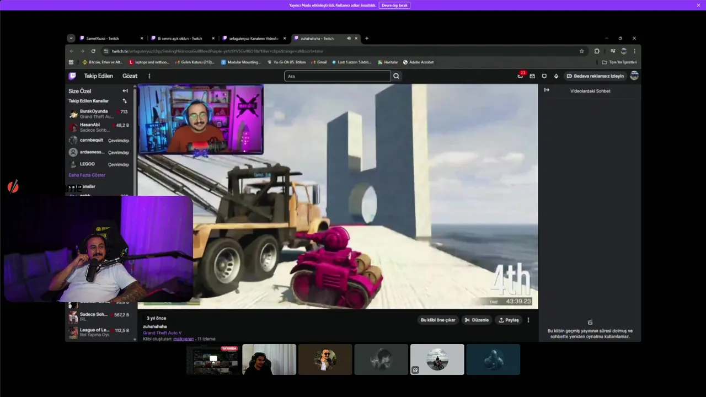The width and height of the screenshot is (706, 397).
Task: Collapse the Videolardaki Sohbet chat panel
Action: pos(547,90)
